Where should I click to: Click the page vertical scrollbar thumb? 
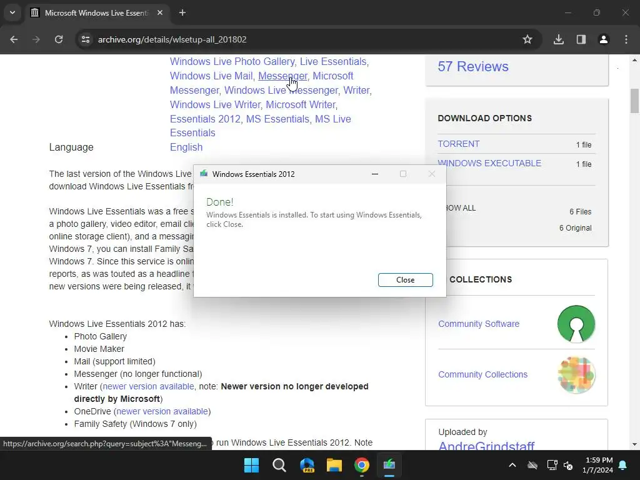click(634, 101)
